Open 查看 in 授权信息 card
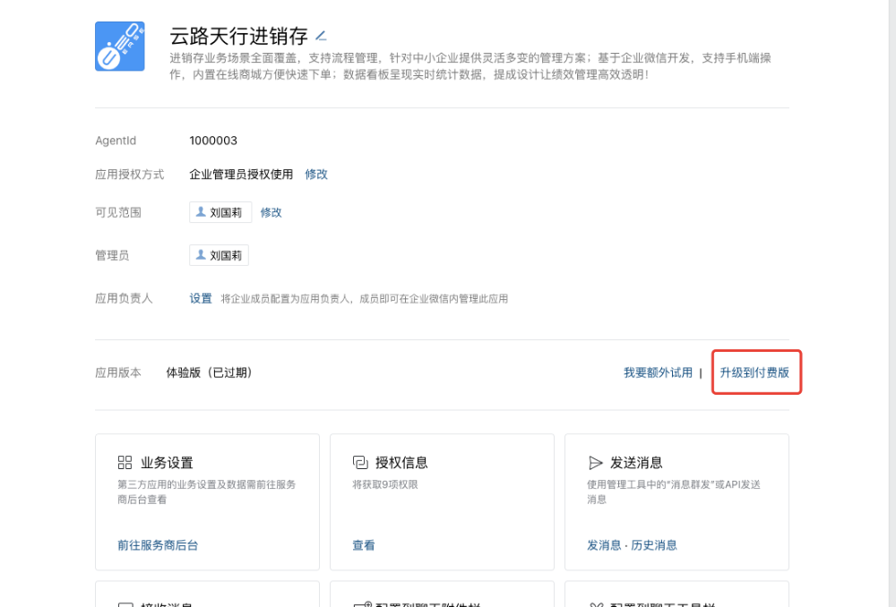 pyautogui.click(x=364, y=545)
